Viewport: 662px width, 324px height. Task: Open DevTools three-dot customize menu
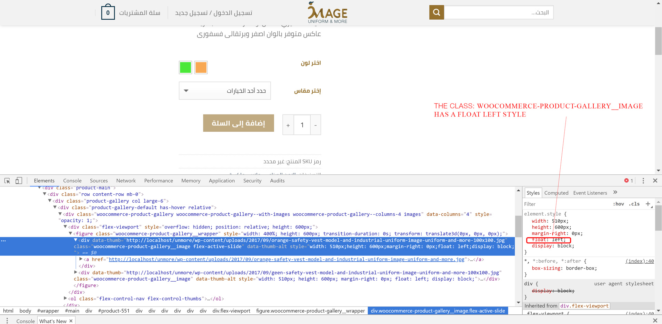point(643,181)
